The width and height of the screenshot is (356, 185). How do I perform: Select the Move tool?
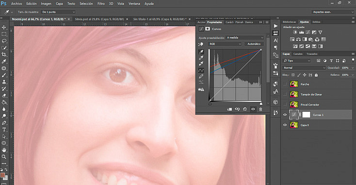pos(4,27)
